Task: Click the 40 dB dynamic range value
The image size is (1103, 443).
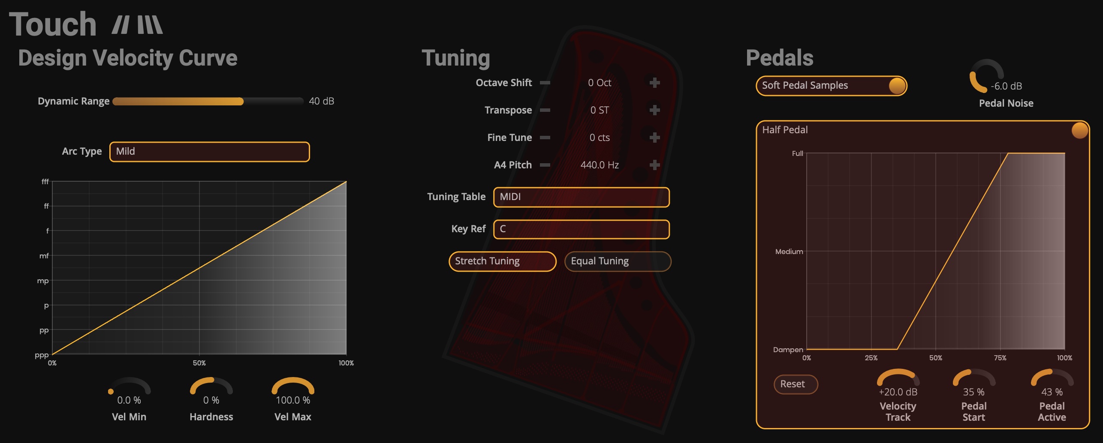Action: pos(322,101)
